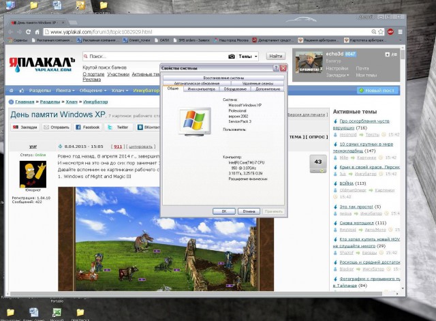
Task: Open the Инкубатор nav item
Action: click(146, 91)
